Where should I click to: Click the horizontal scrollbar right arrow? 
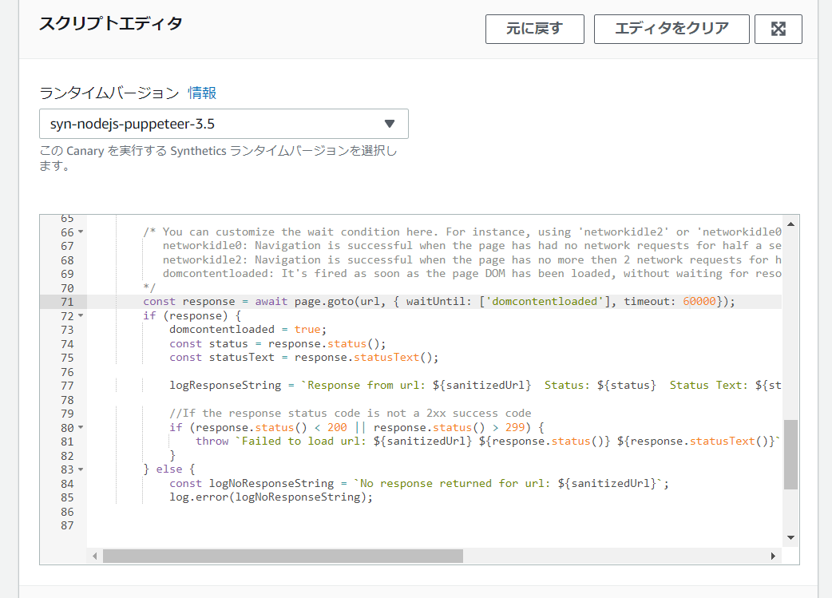773,556
